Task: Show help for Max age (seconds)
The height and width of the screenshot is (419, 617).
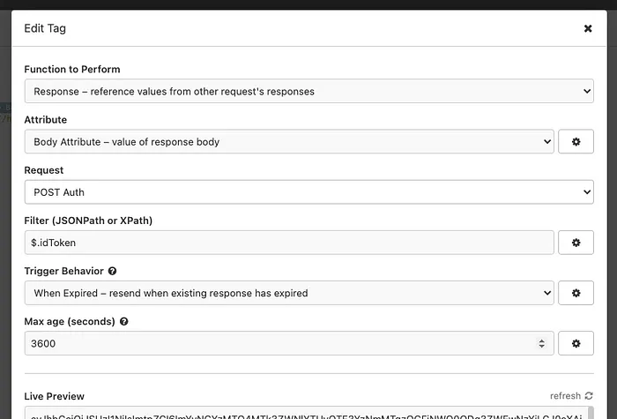Action: click(x=124, y=322)
